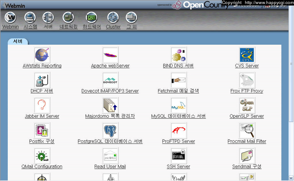Open the 시스템 menu label
294x181 pixels.
tap(30, 27)
